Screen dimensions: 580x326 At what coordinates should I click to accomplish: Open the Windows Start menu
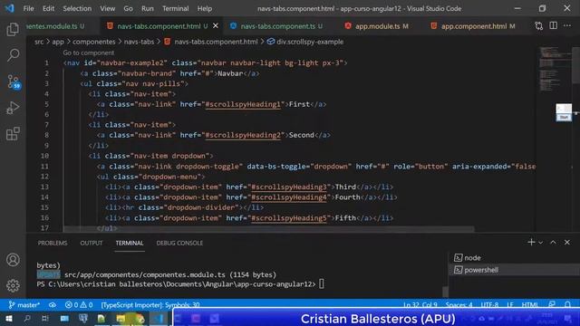(x=8, y=318)
